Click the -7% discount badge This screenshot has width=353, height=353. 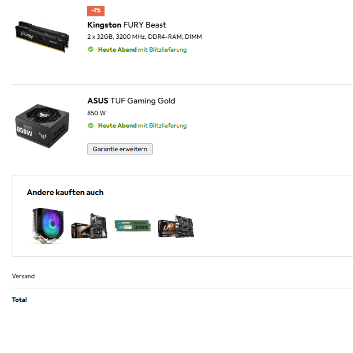(96, 11)
